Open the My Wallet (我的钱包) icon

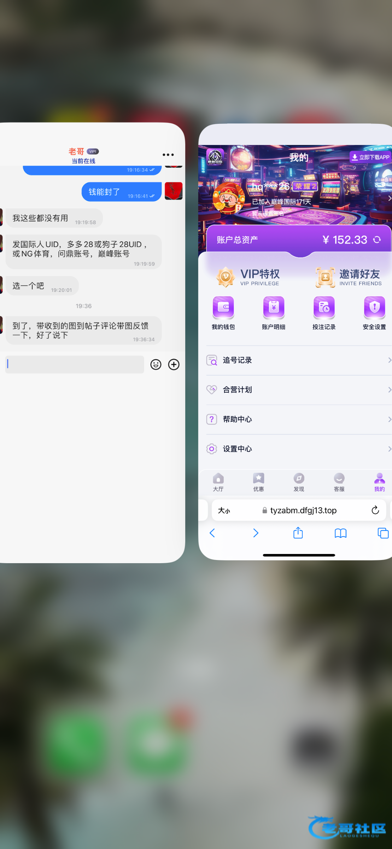tap(223, 307)
